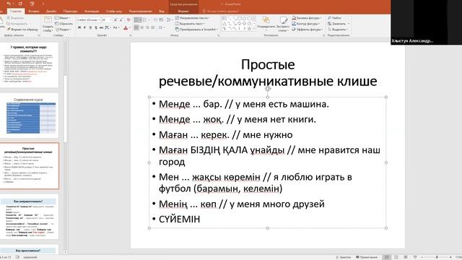This screenshot has height=260, width=462.
Task: Click the numbered list button
Action: (146, 19)
